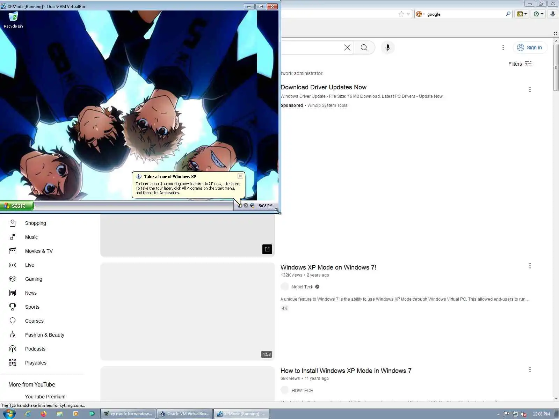559x419 pixels.
Task: Open the search Filters
Action: coord(520,64)
